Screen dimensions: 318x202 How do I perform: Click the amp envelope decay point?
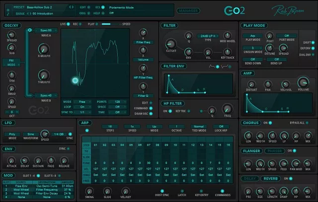point(262,112)
